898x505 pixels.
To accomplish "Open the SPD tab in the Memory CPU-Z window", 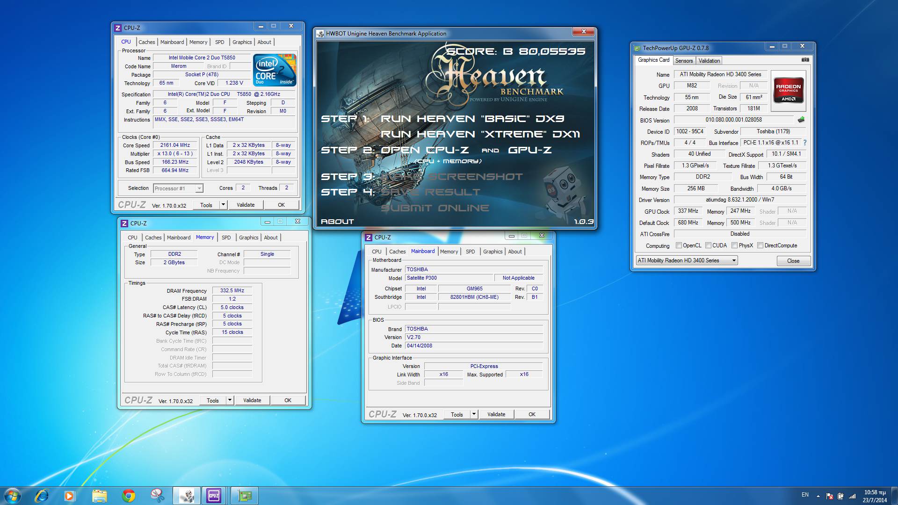I will 226,238.
